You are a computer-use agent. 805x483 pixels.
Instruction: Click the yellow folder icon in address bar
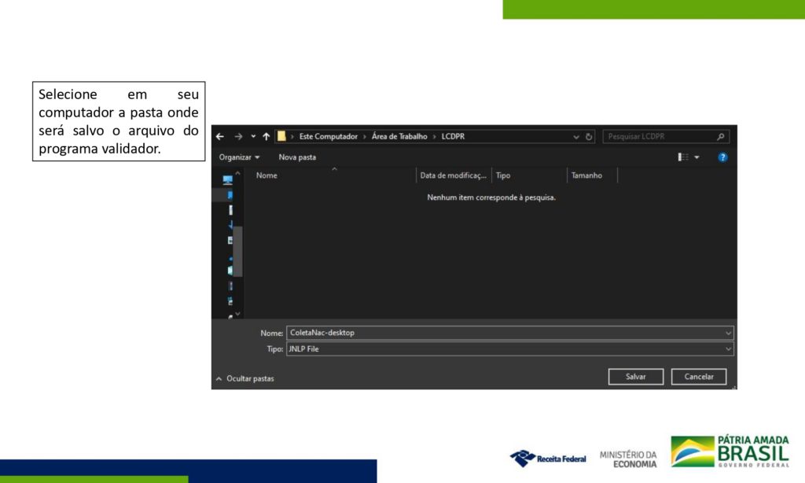pyautogui.click(x=281, y=136)
